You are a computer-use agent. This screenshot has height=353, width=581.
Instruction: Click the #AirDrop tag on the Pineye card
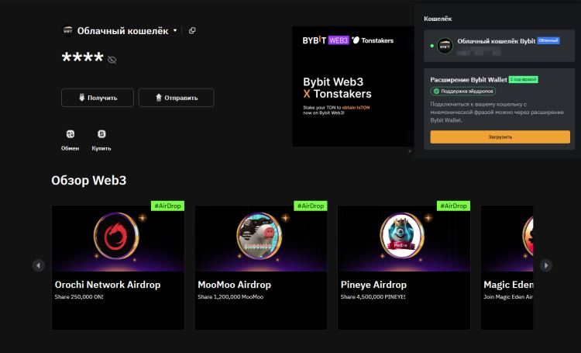coord(453,206)
